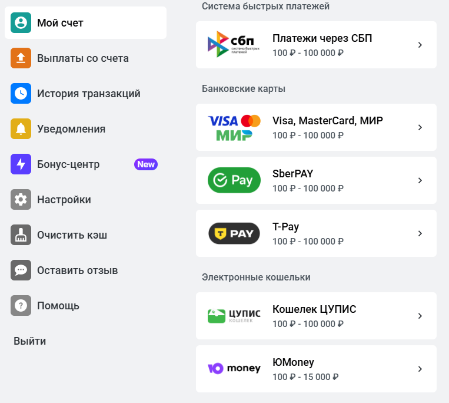
Task: Select the СБП system logo thumbnail
Action: coord(234,44)
